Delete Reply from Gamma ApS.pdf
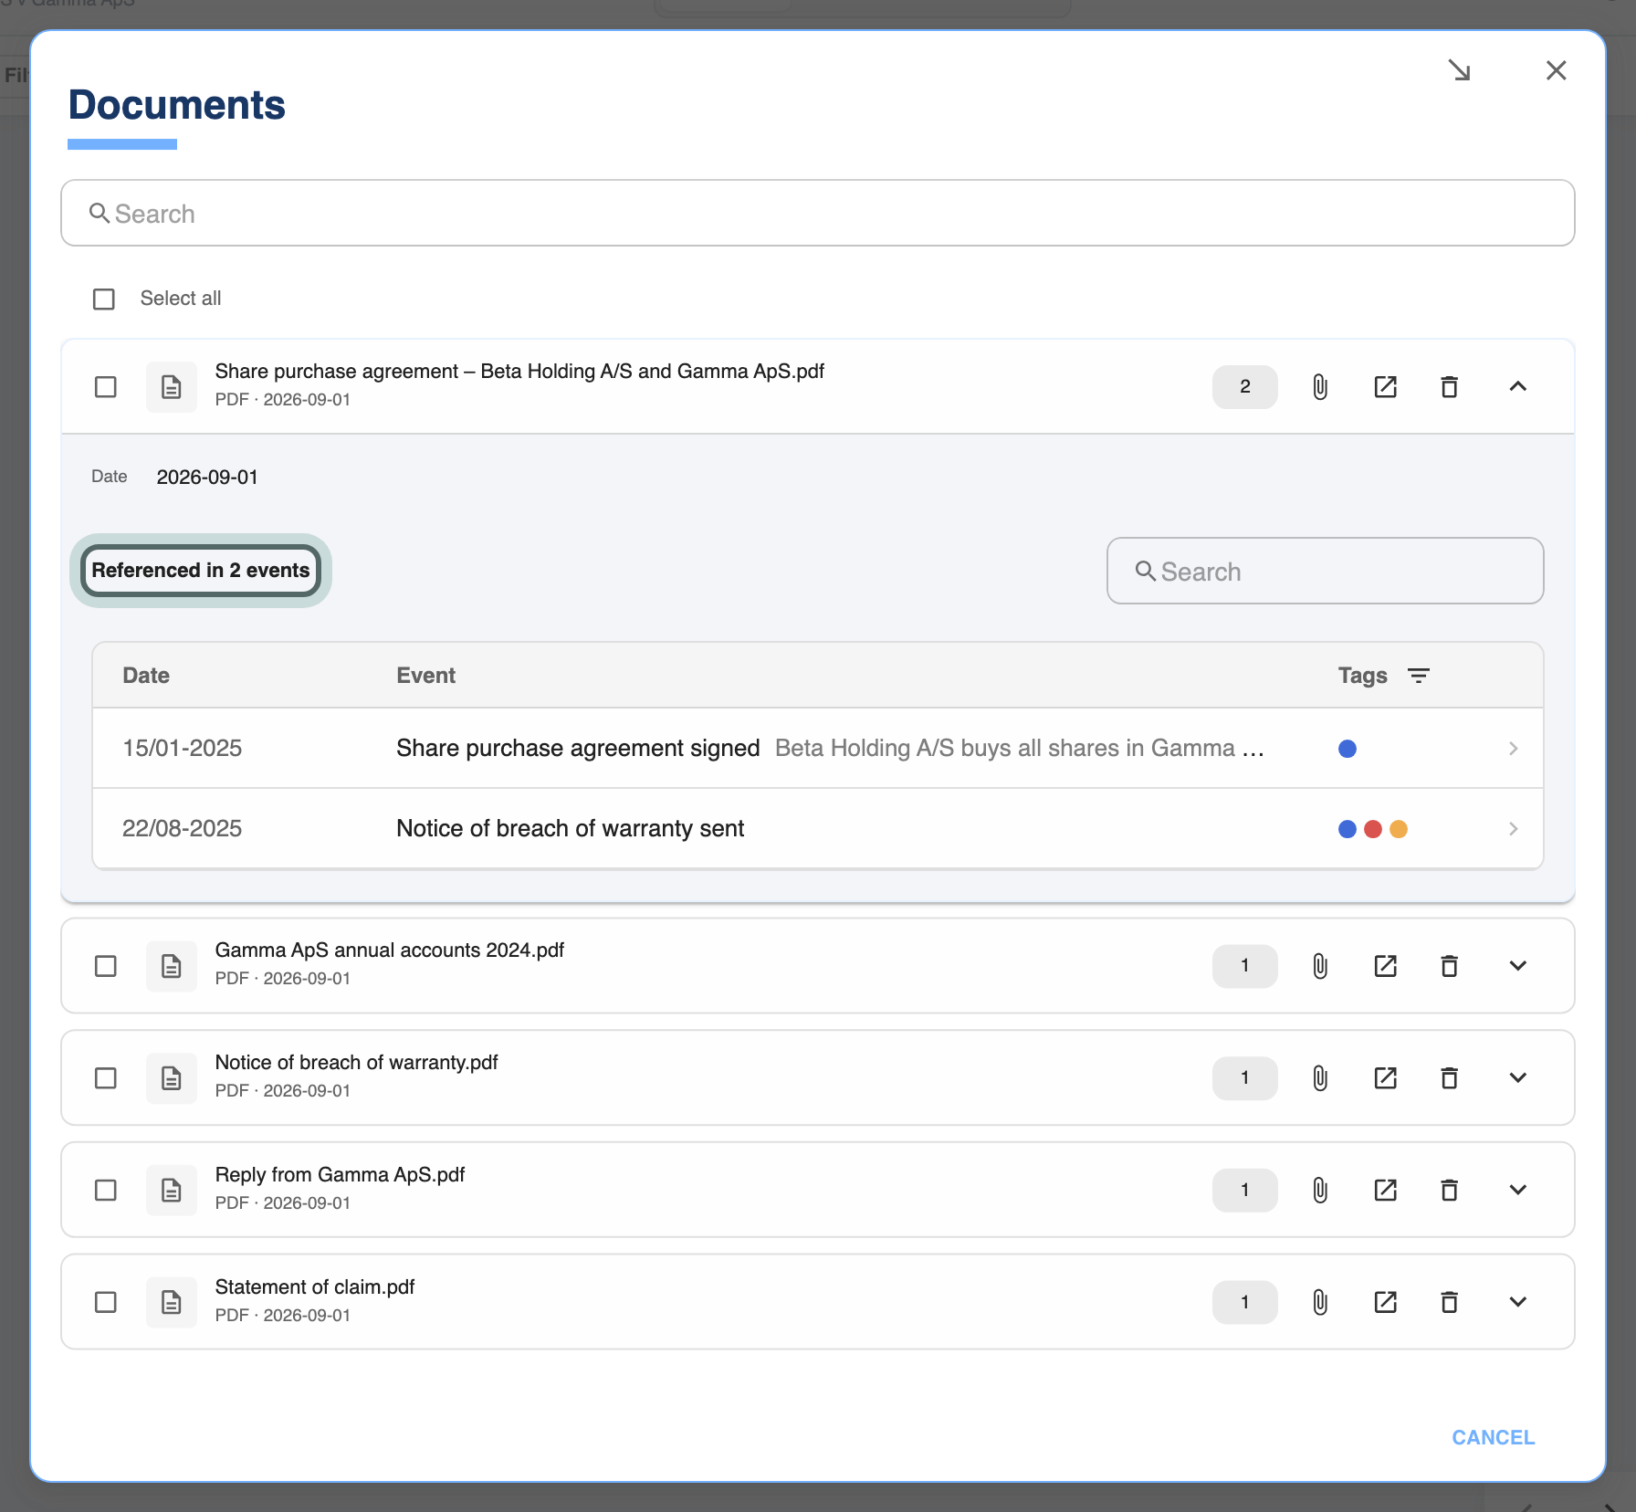 (x=1449, y=1191)
